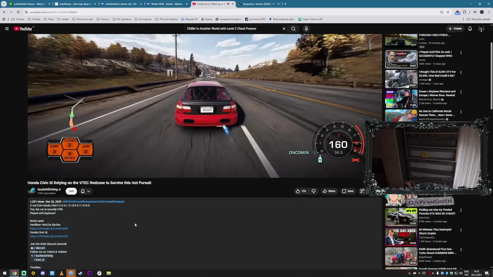Image resolution: width=493 pixels, height=277 pixels.
Task: Open options for 'RARE Abandoned First Gen' video
Action: (x=461, y=250)
